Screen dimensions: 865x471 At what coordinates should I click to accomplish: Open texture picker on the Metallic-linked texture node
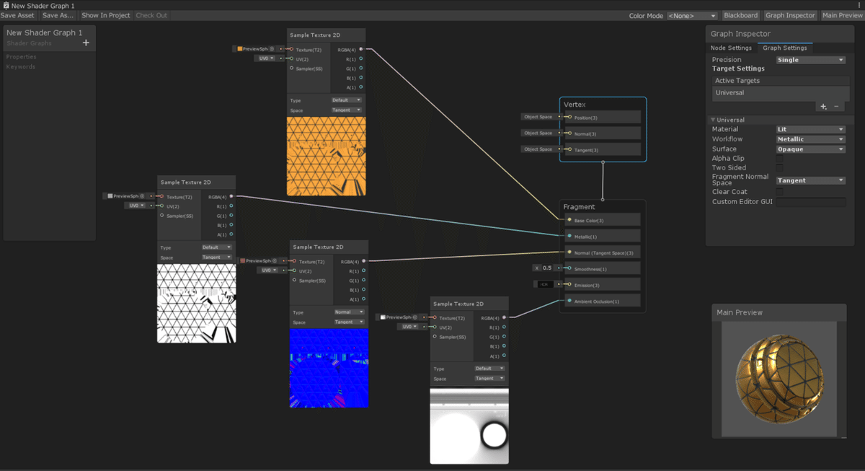142,196
